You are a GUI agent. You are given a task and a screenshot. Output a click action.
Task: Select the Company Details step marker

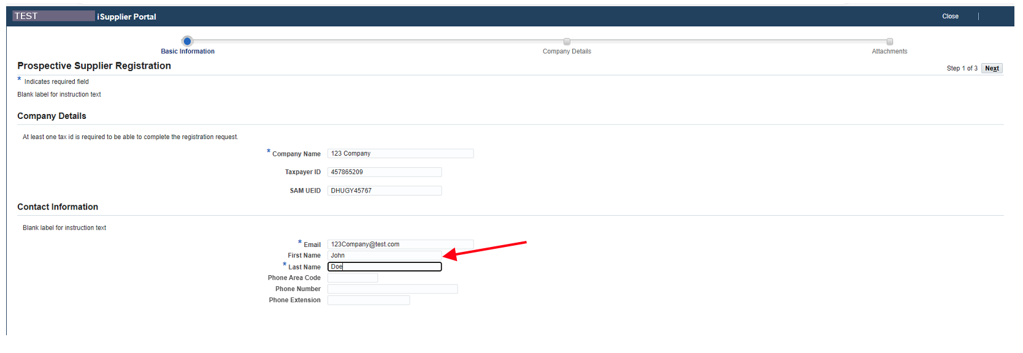pyautogui.click(x=567, y=42)
